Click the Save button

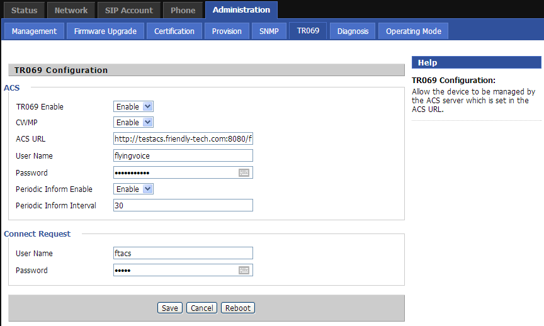pos(170,308)
